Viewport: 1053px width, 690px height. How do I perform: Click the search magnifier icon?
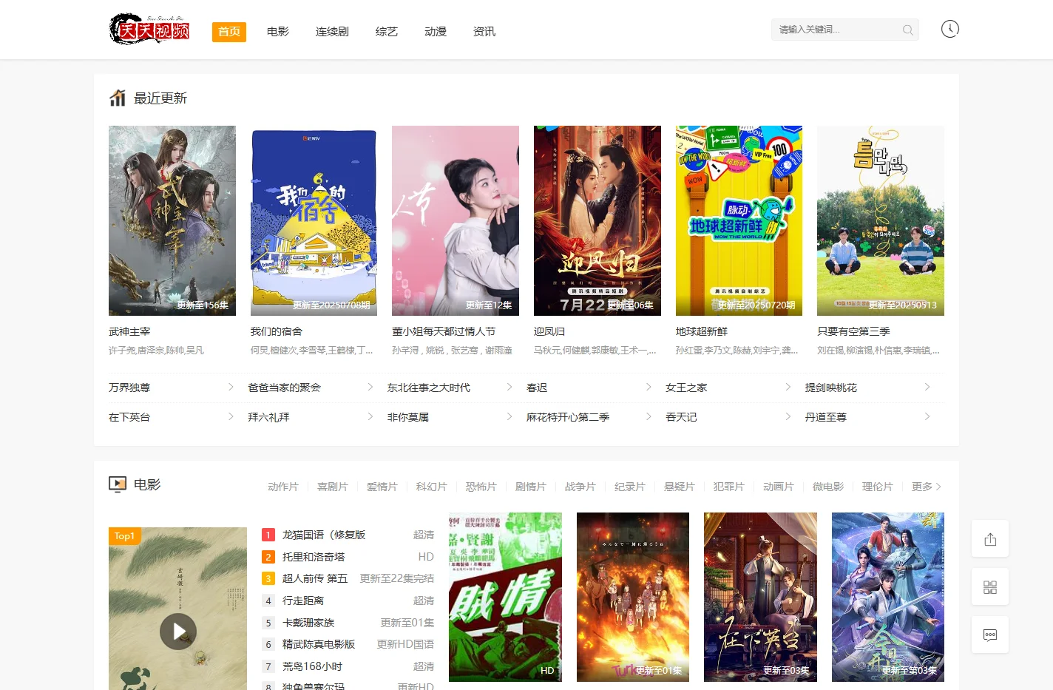pyautogui.click(x=907, y=30)
